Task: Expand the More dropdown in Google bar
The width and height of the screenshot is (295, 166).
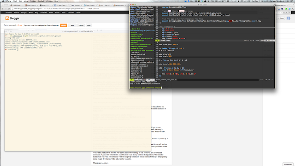Action: pyautogui.click(x=78, y=12)
